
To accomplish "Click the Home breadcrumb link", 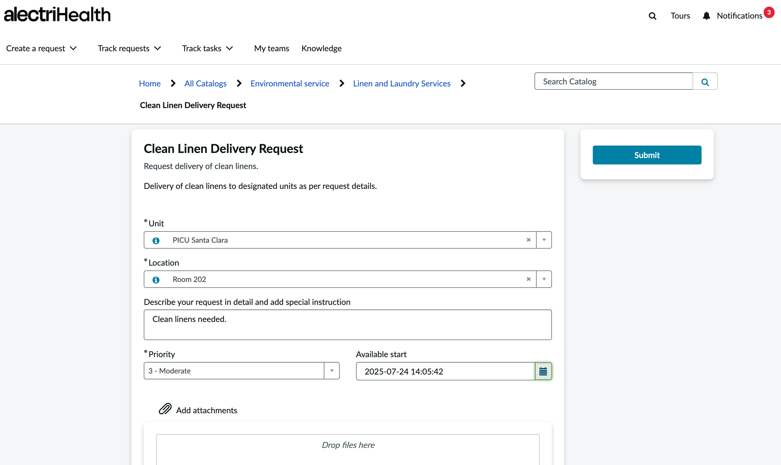I will (150, 83).
